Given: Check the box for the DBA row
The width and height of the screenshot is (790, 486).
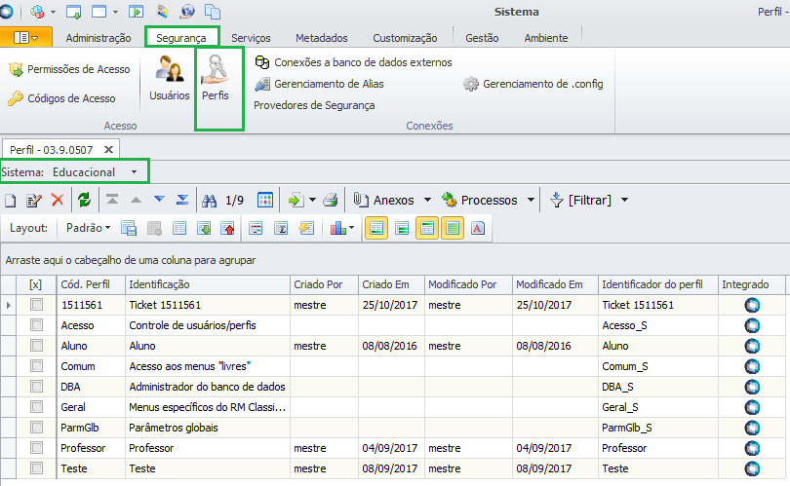Looking at the screenshot, I should [x=36, y=387].
